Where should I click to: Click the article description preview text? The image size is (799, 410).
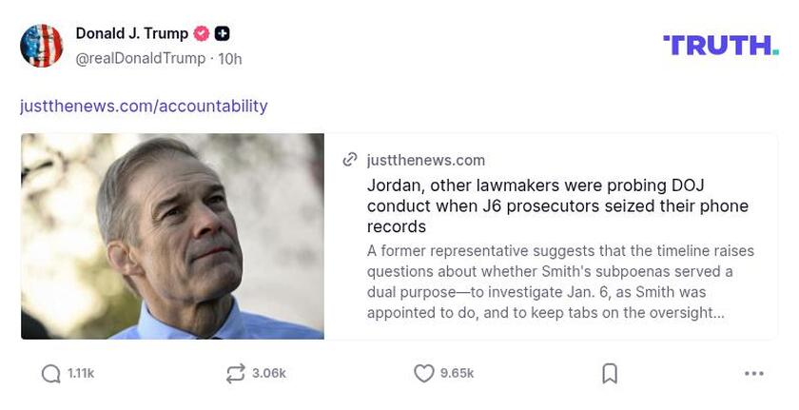tap(560, 282)
